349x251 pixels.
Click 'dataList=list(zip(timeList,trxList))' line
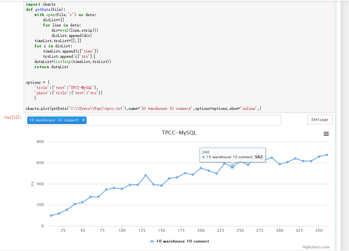point(72,62)
